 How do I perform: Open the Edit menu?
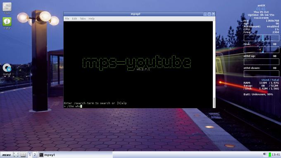[74, 19]
